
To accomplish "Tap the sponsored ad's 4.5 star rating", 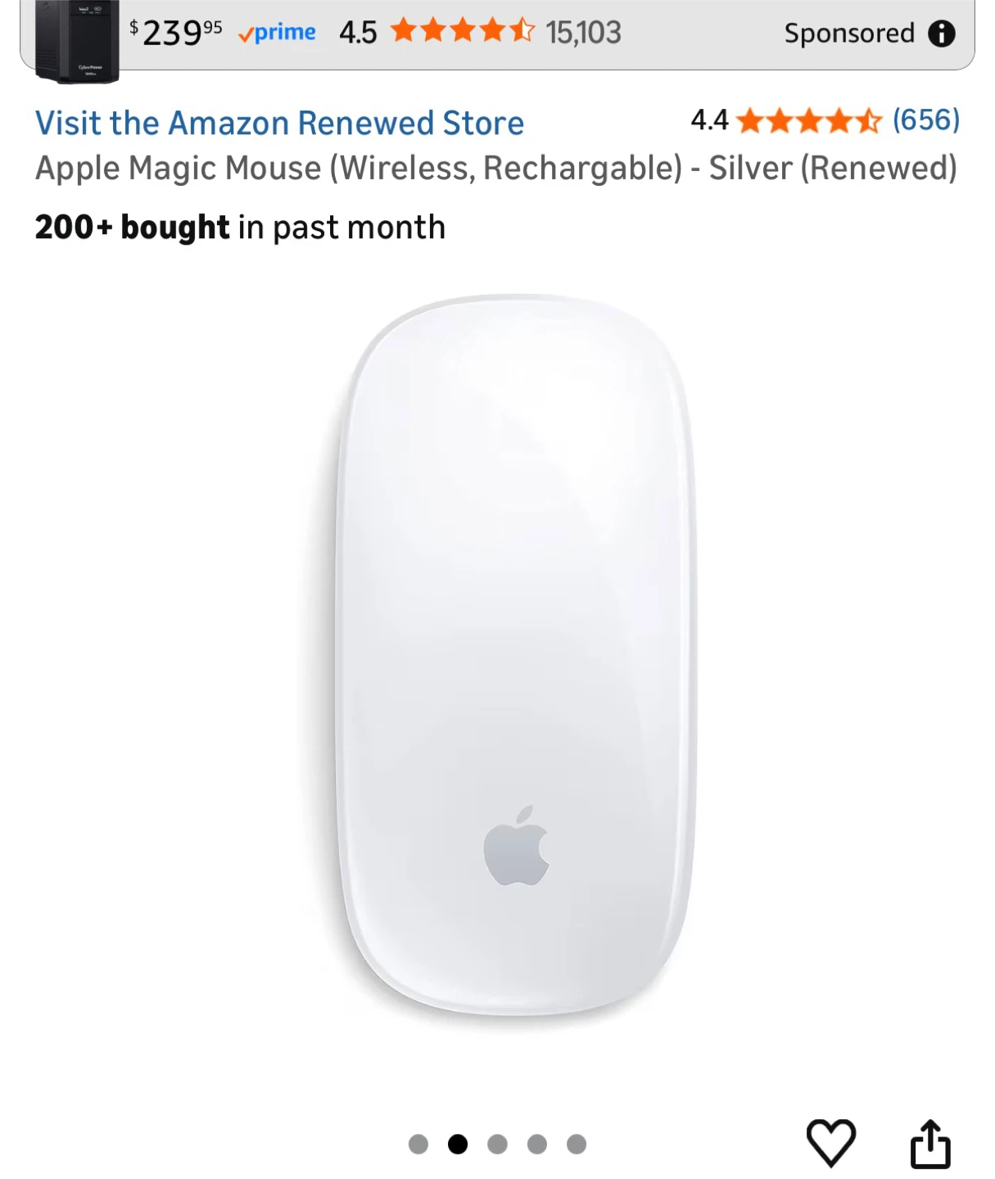I will click(463, 32).
